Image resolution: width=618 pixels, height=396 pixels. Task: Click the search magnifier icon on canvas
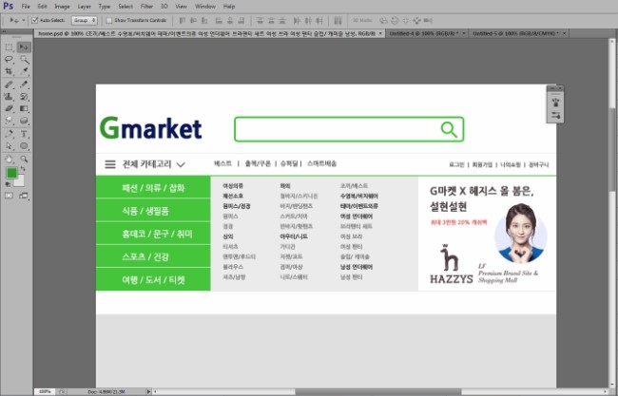(x=449, y=129)
